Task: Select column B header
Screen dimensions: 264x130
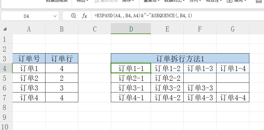Action: (62, 29)
